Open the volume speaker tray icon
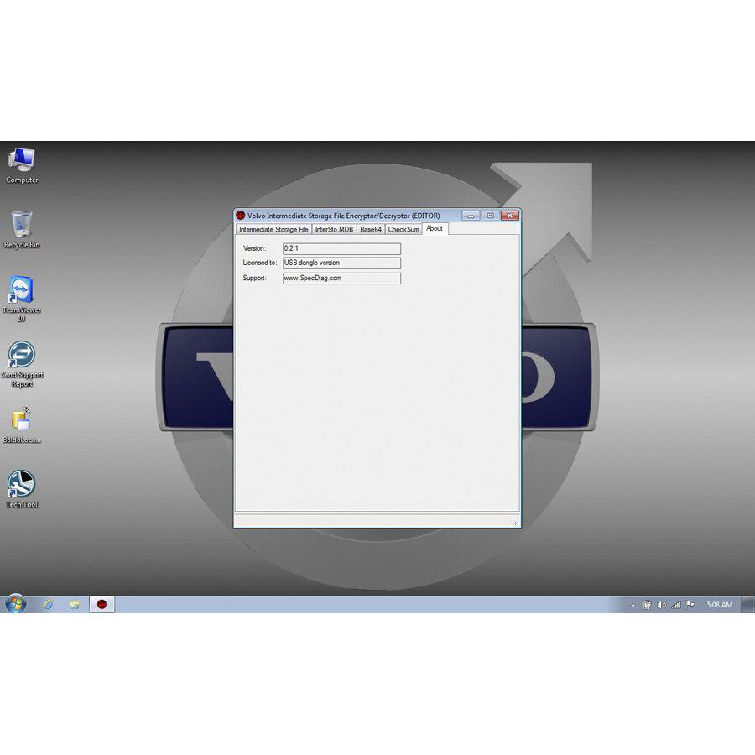Viewport: 755px width, 755px height. tap(662, 605)
